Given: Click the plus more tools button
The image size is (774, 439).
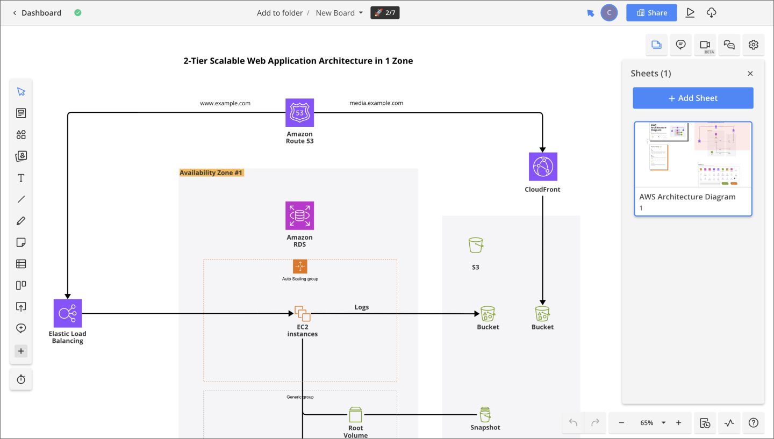Looking at the screenshot, I should (x=21, y=351).
